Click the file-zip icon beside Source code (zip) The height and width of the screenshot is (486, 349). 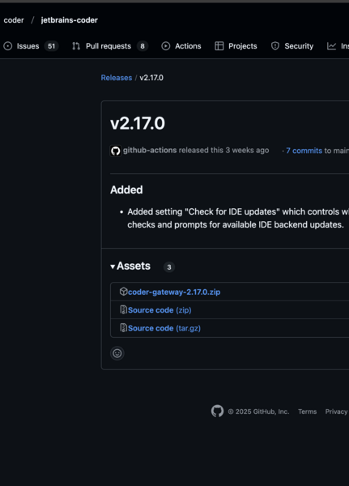coord(123,310)
